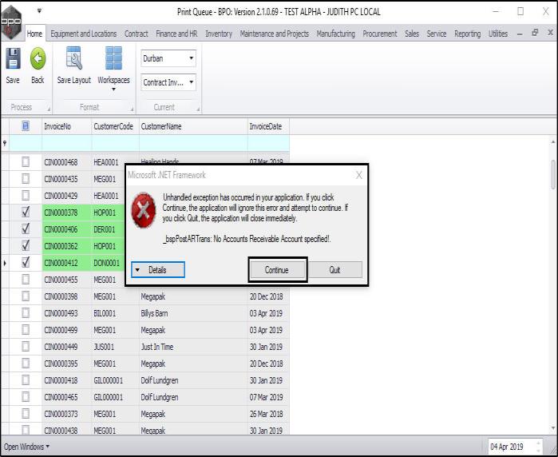Image resolution: width=558 pixels, height=457 pixels.
Task: Expand the Details section in dialog
Action: point(158,269)
